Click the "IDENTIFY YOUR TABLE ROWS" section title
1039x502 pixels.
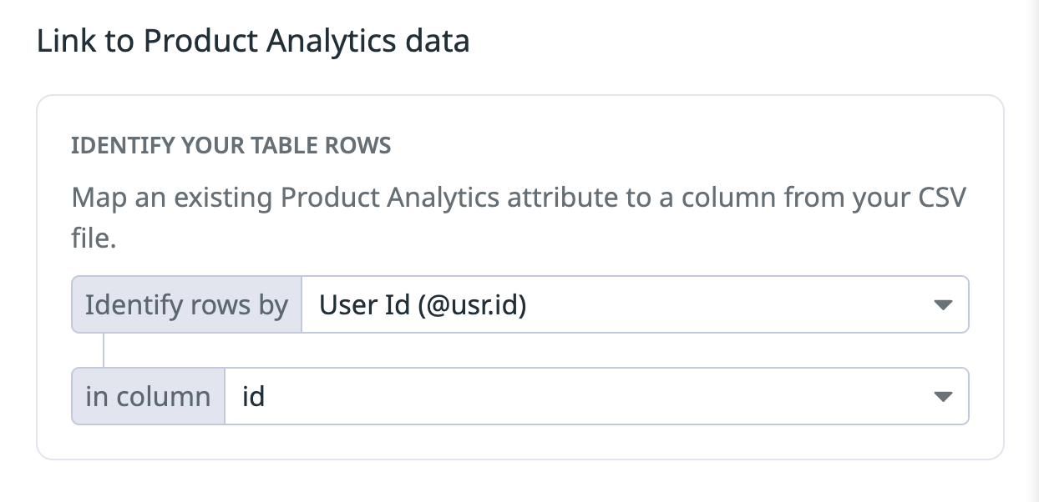(231, 146)
